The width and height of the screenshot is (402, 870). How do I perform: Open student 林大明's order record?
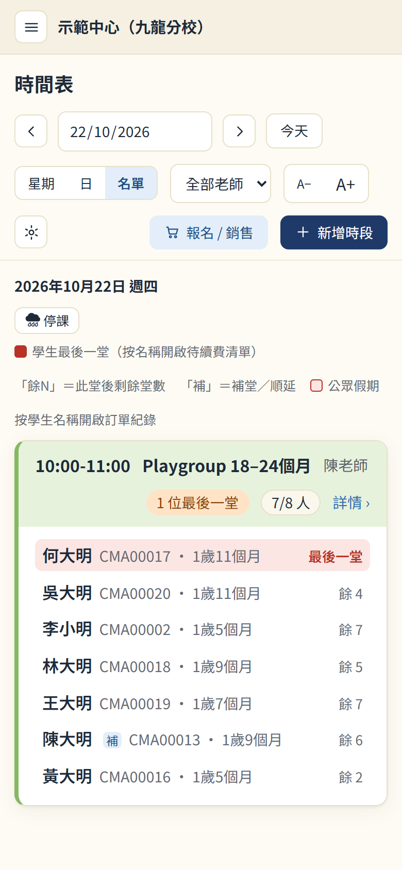point(67,666)
